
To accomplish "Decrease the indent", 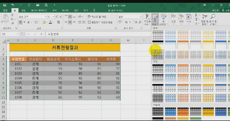I will (80, 22).
